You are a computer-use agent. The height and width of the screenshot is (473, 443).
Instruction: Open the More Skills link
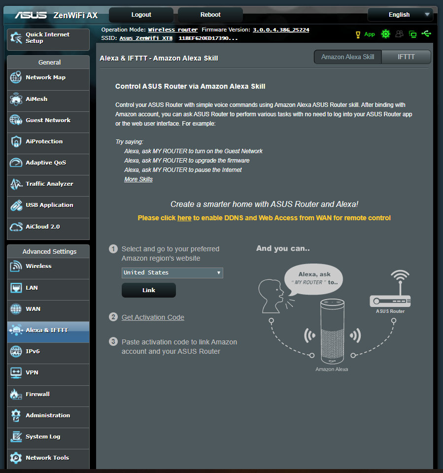pyautogui.click(x=138, y=179)
